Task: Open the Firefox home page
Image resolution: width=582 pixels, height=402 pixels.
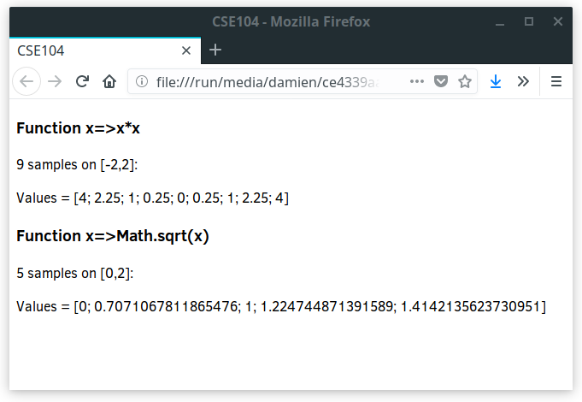Action: [x=109, y=81]
